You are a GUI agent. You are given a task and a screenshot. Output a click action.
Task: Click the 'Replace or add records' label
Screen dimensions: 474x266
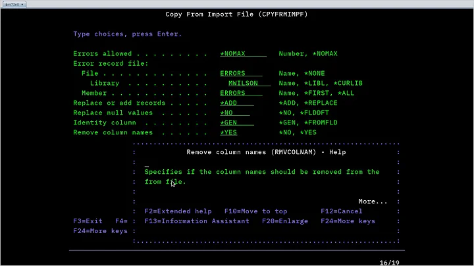click(119, 103)
